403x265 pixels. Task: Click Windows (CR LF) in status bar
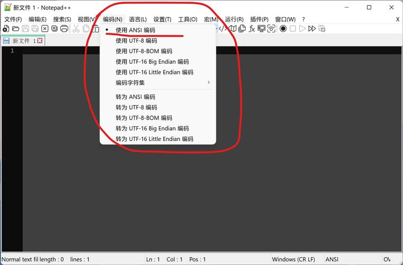[293, 259]
